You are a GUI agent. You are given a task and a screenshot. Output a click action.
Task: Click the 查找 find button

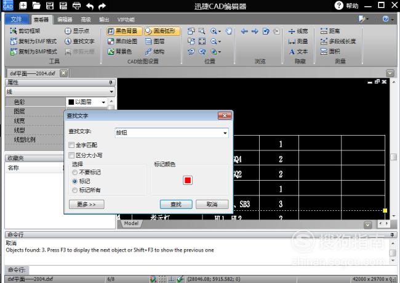(176, 204)
